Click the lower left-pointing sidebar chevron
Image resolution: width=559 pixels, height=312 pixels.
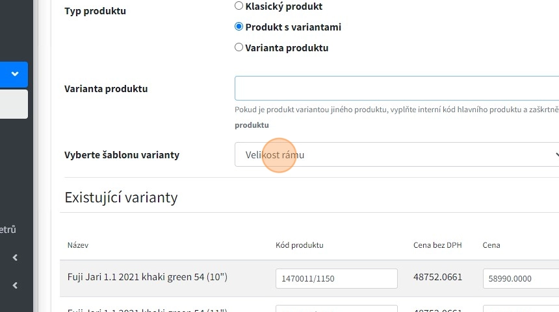pyautogui.click(x=15, y=285)
